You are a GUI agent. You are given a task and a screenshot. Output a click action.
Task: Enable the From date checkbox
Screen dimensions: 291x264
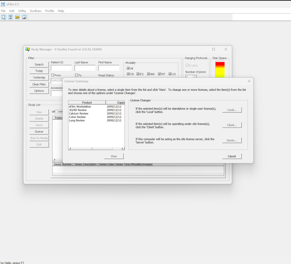point(53,75)
